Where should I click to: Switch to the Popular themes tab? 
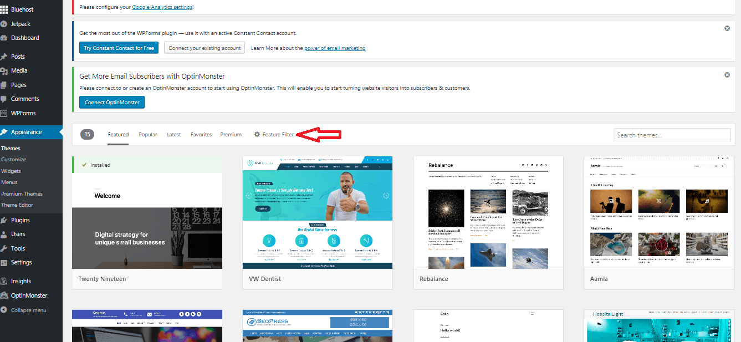click(x=147, y=135)
